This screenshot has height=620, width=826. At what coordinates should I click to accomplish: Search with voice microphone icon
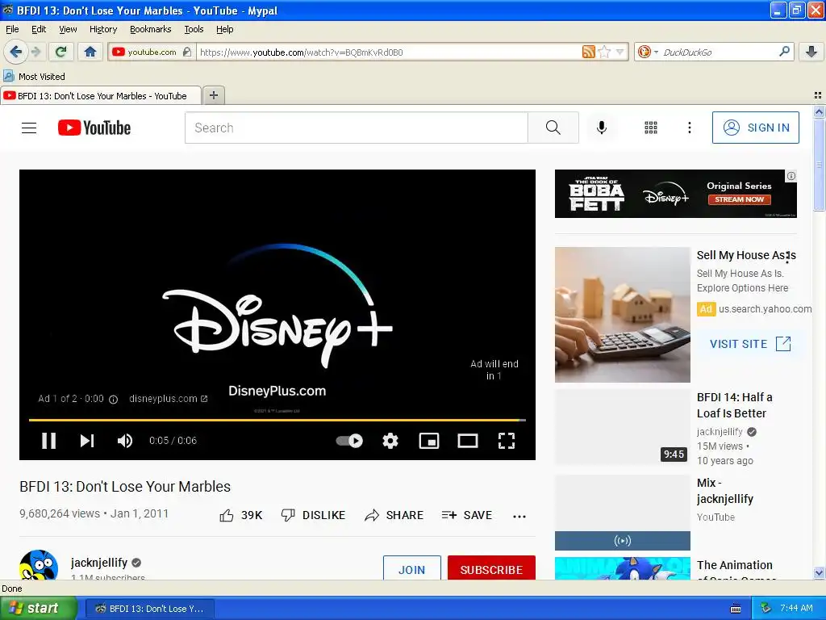(602, 128)
